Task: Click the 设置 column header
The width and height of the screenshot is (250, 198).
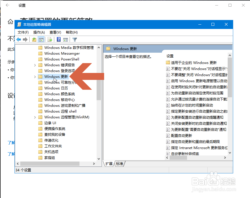Action: [170, 56]
